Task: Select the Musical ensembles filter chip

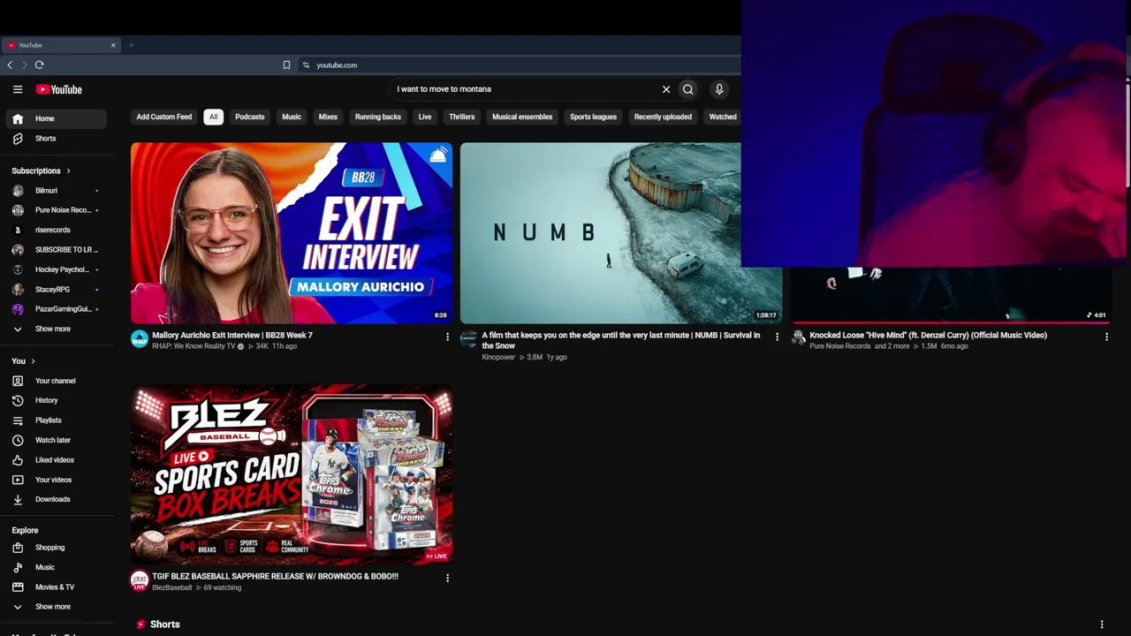Action: (522, 117)
